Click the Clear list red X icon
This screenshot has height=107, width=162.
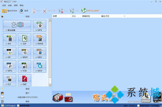coord(45,11)
